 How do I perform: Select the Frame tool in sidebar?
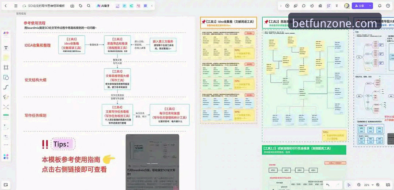(6, 67)
